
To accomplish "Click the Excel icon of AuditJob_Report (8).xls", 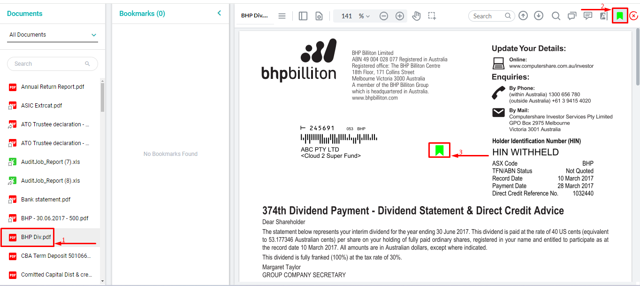I will pos(13,181).
